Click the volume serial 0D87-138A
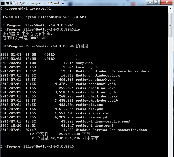 click(39, 38)
